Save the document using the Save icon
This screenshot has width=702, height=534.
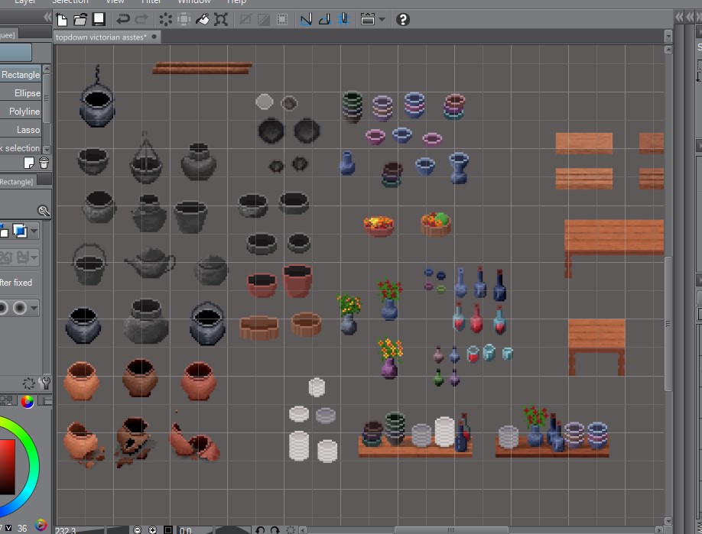tap(99, 19)
